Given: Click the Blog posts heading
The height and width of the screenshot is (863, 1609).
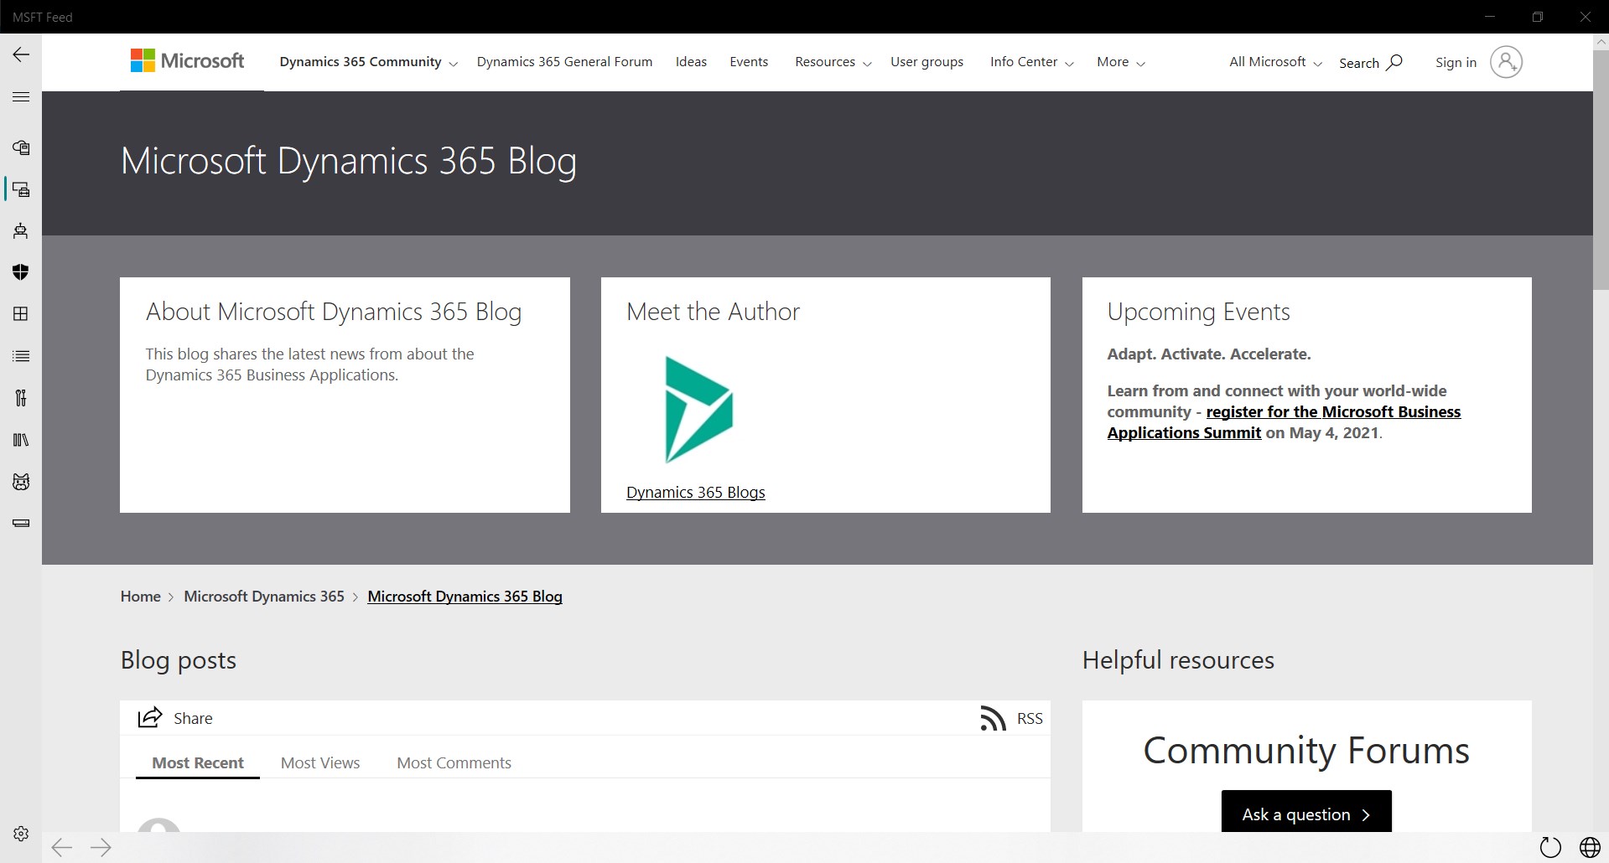Looking at the screenshot, I should [x=179, y=660].
